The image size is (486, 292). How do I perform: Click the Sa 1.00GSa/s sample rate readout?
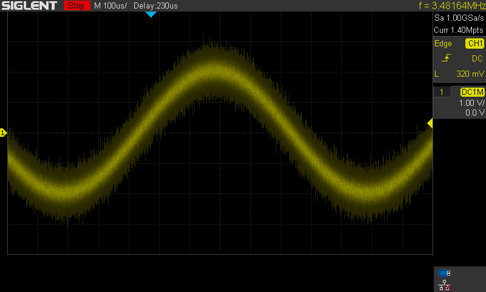click(x=459, y=19)
